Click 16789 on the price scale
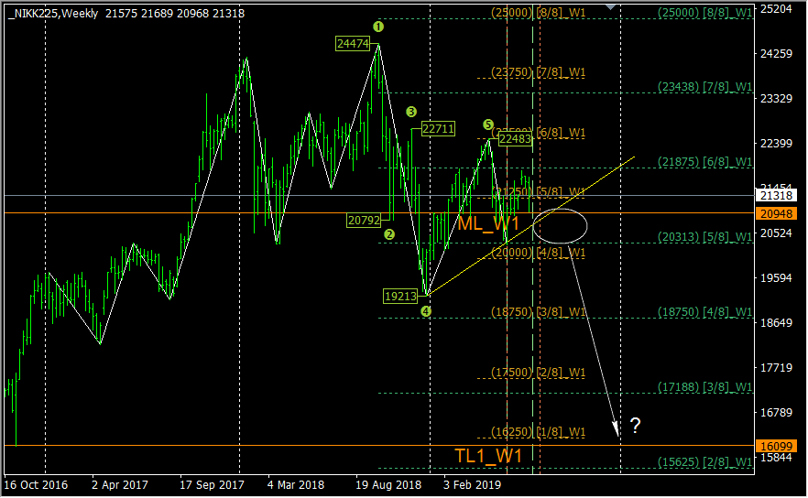 pos(776,413)
